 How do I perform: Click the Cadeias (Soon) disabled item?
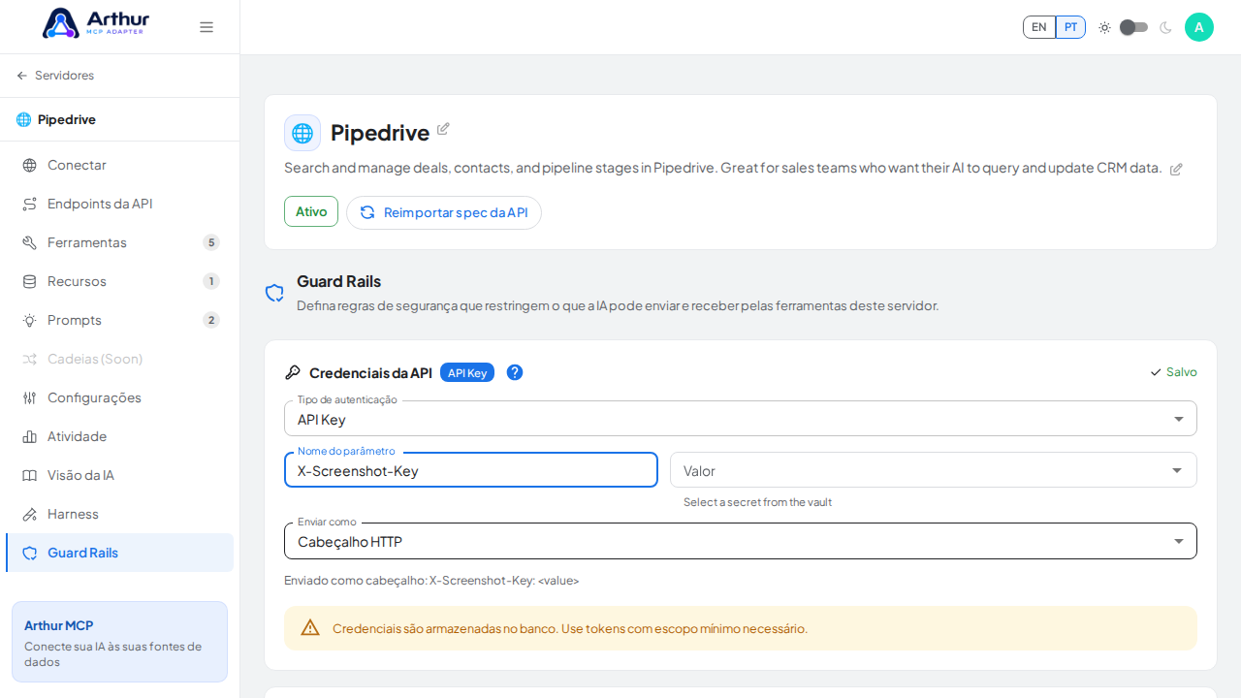pyautogui.click(x=119, y=359)
